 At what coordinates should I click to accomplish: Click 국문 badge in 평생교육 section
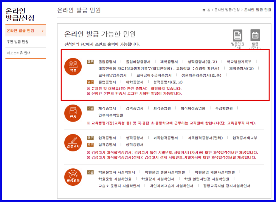90,172
